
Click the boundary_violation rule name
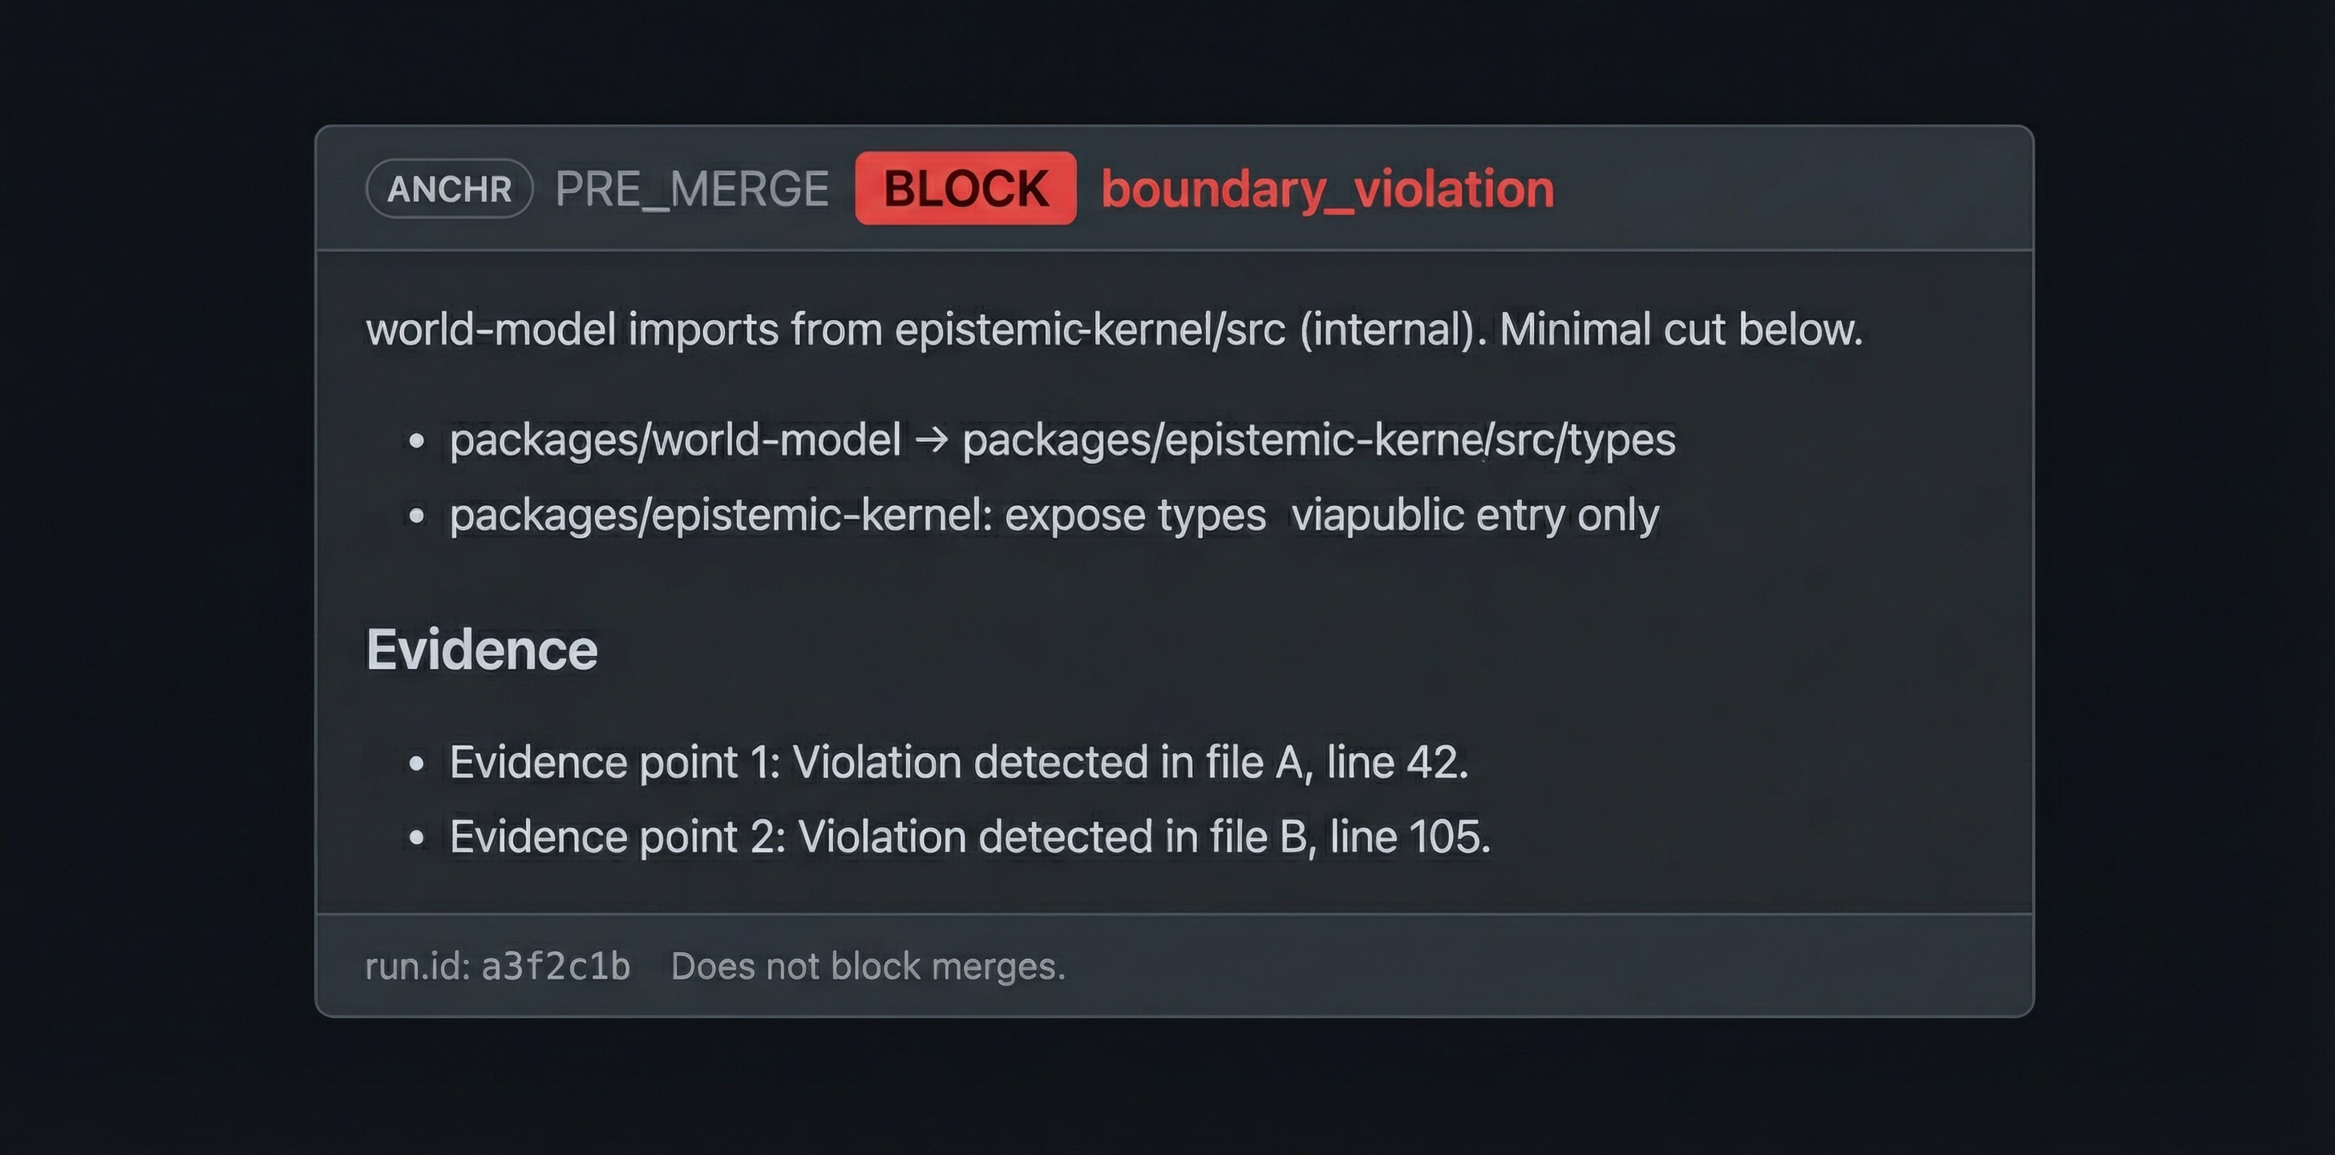(x=1327, y=188)
